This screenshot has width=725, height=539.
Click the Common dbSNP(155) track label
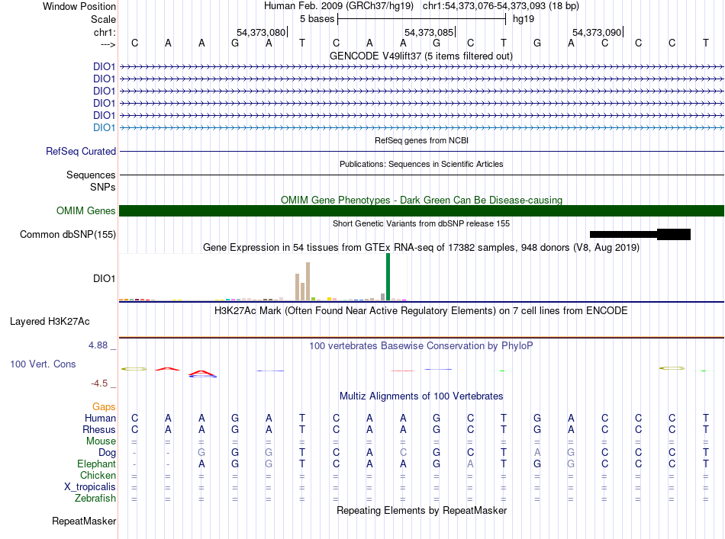coord(68,234)
